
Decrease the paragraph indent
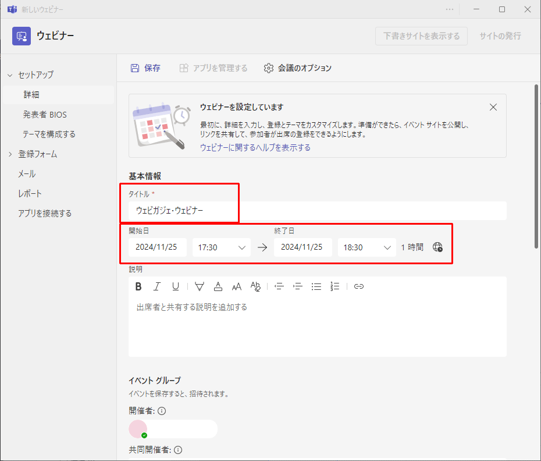tap(279, 286)
